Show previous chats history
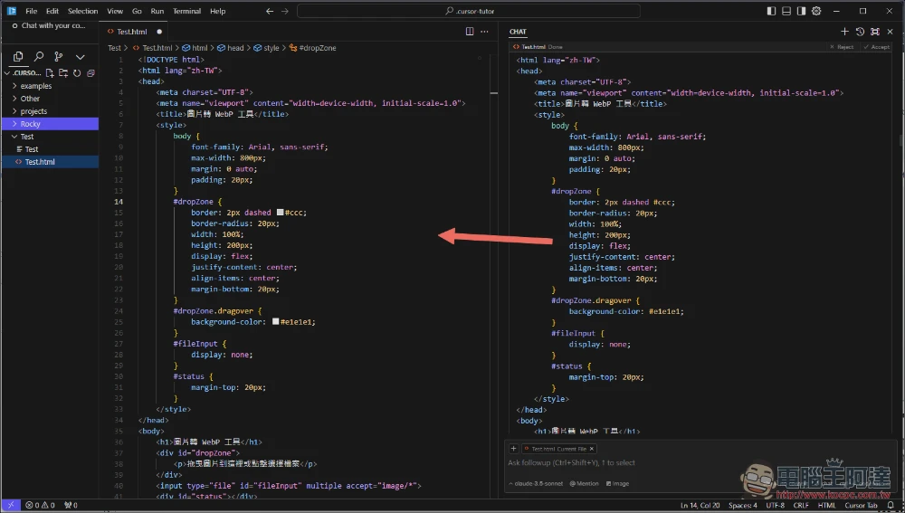Viewport: 905px width, 513px height. (x=860, y=32)
